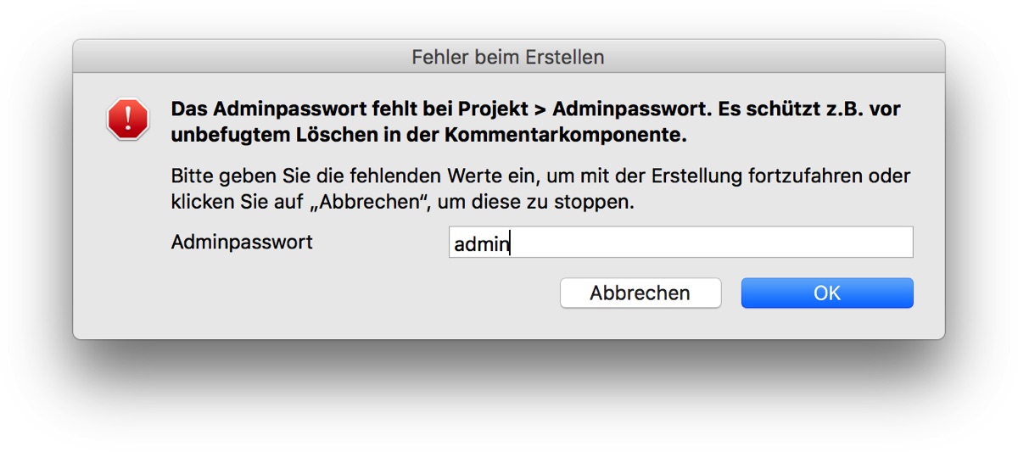Image resolution: width=1018 pixels, height=452 pixels.
Task: Click the red error stop-sign icon
Action: pos(128,119)
